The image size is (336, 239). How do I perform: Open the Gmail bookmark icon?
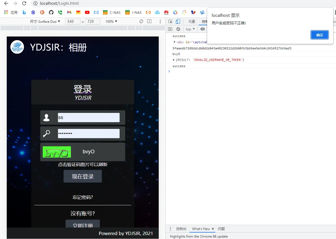[69, 12]
